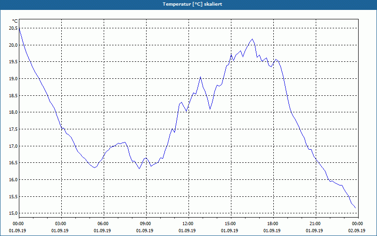Select the 17,5 y-axis value

[13, 129]
